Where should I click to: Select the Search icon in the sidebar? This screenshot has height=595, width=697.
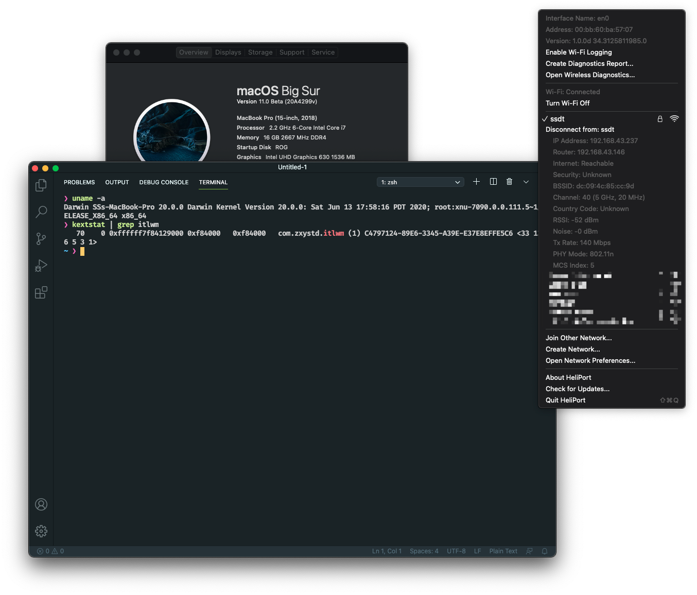(x=41, y=212)
